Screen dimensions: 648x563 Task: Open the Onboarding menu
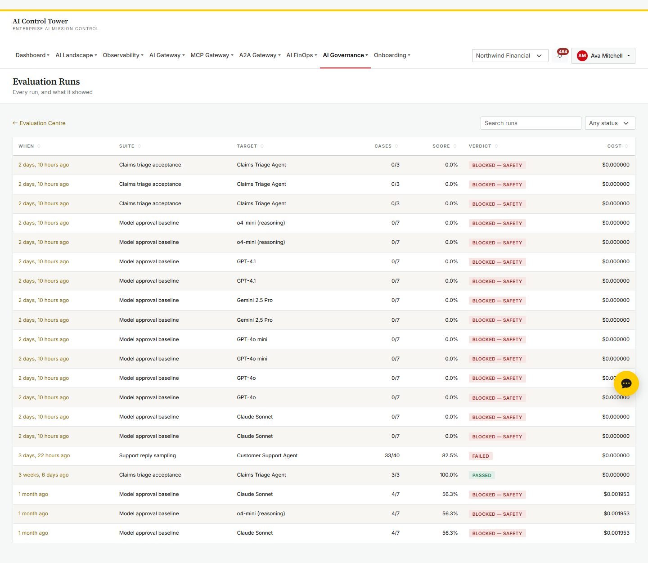[392, 55]
